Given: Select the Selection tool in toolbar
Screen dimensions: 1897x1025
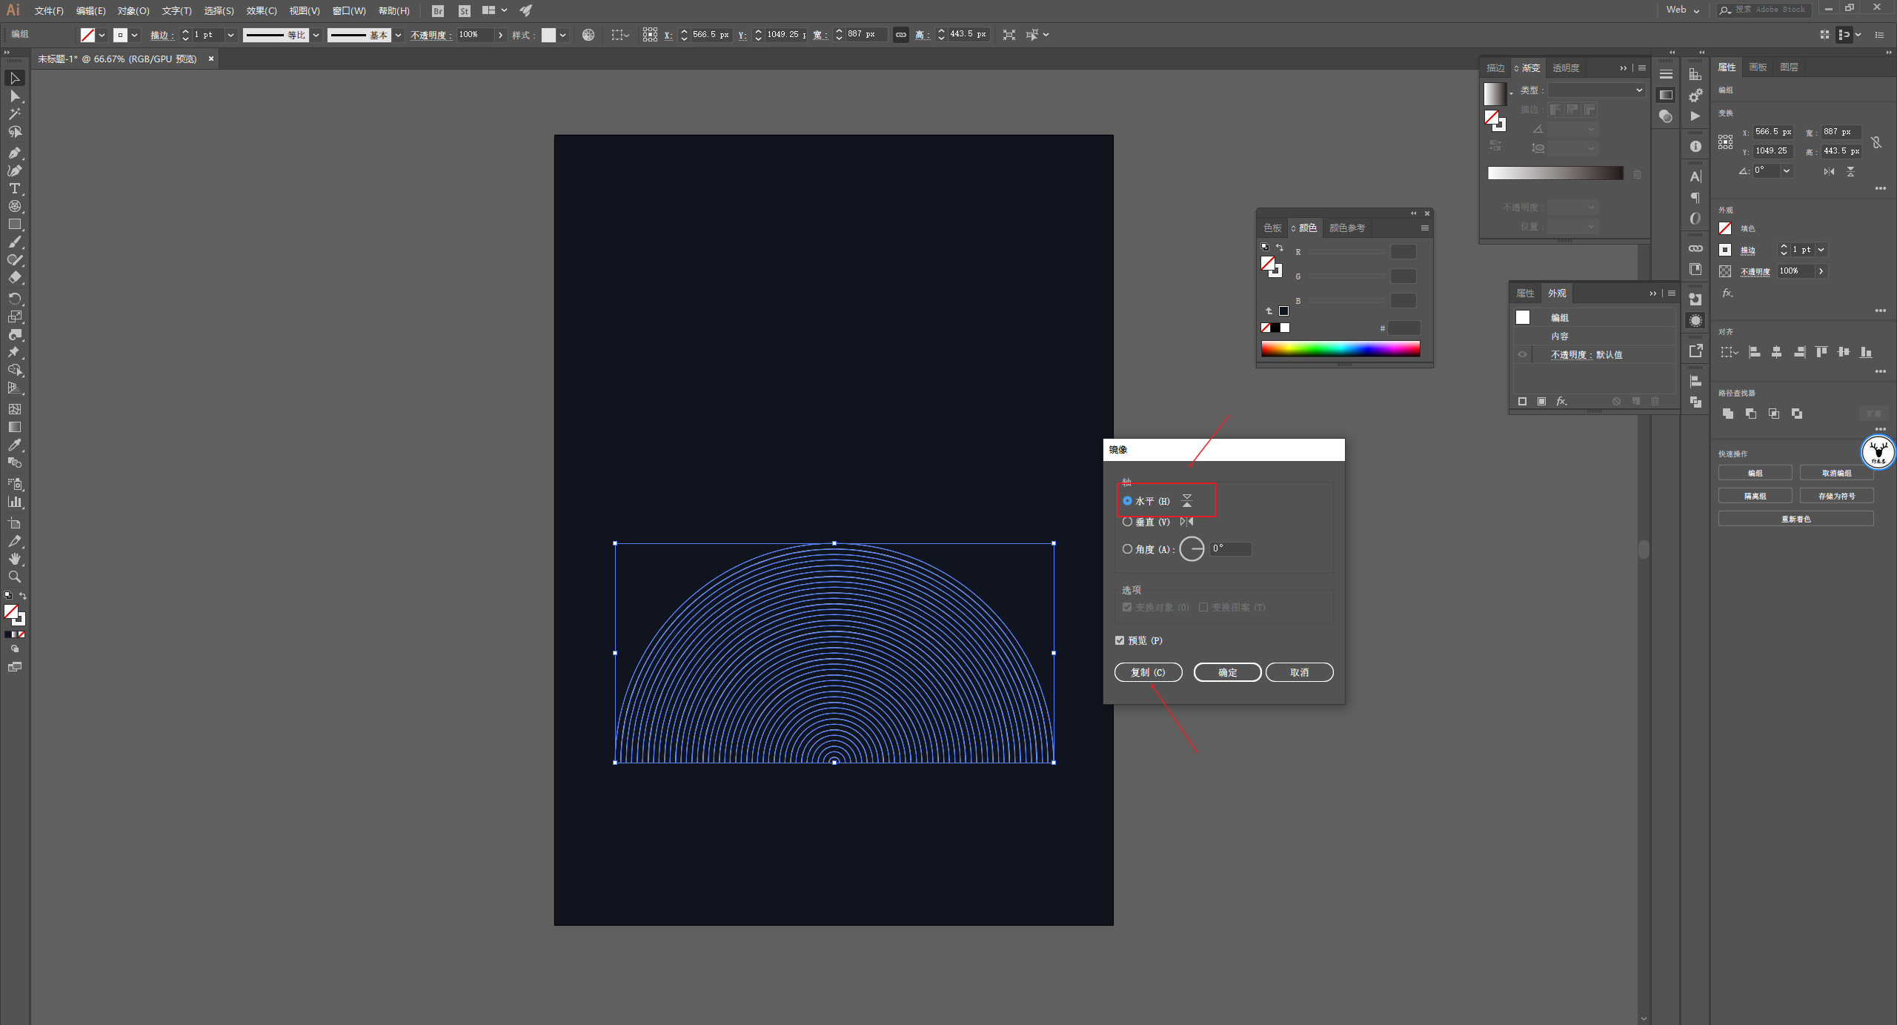Looking at the screenshot, I should pyautogui.click(x=16, y=79).
